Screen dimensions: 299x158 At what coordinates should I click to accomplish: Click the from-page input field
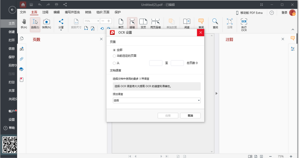(x=156, y=63)
